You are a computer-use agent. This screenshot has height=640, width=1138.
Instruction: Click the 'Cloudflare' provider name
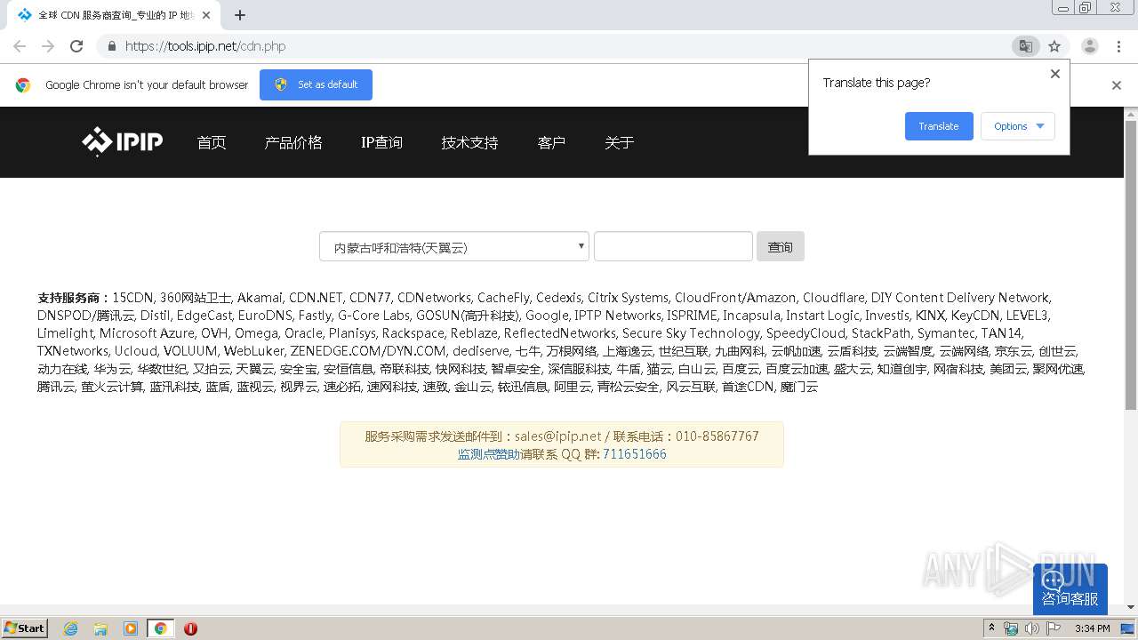[834, 298]
